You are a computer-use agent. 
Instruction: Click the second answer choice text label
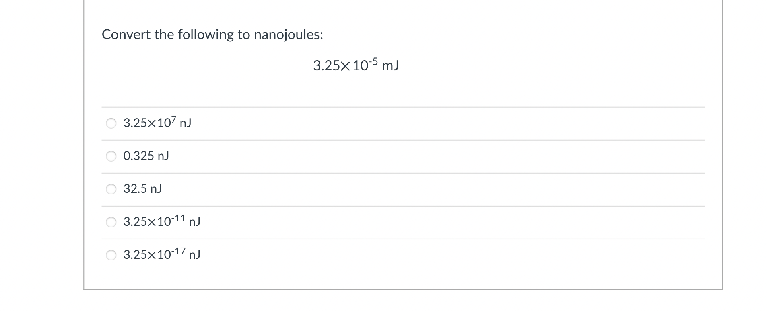(146, 156)
